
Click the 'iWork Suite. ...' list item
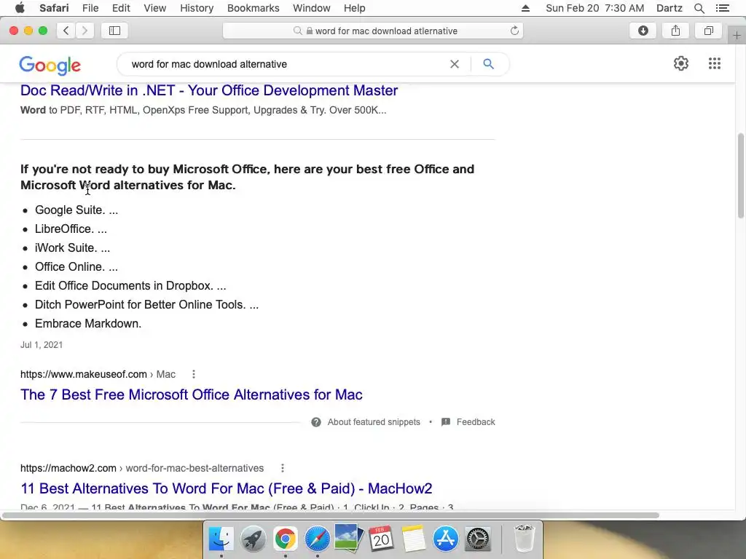(x=72, y=248)
